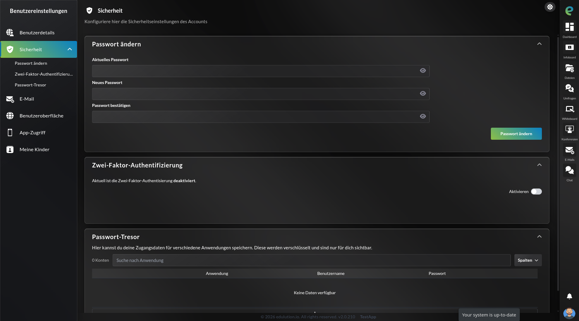Show the Passwort bestätigen text
The height and width of the screenshot is (321, 579).
(x=423, y=116)
